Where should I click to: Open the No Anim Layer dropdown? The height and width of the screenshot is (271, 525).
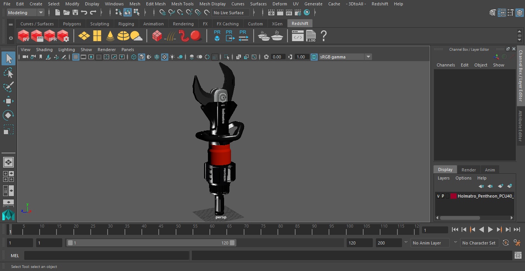430,243
